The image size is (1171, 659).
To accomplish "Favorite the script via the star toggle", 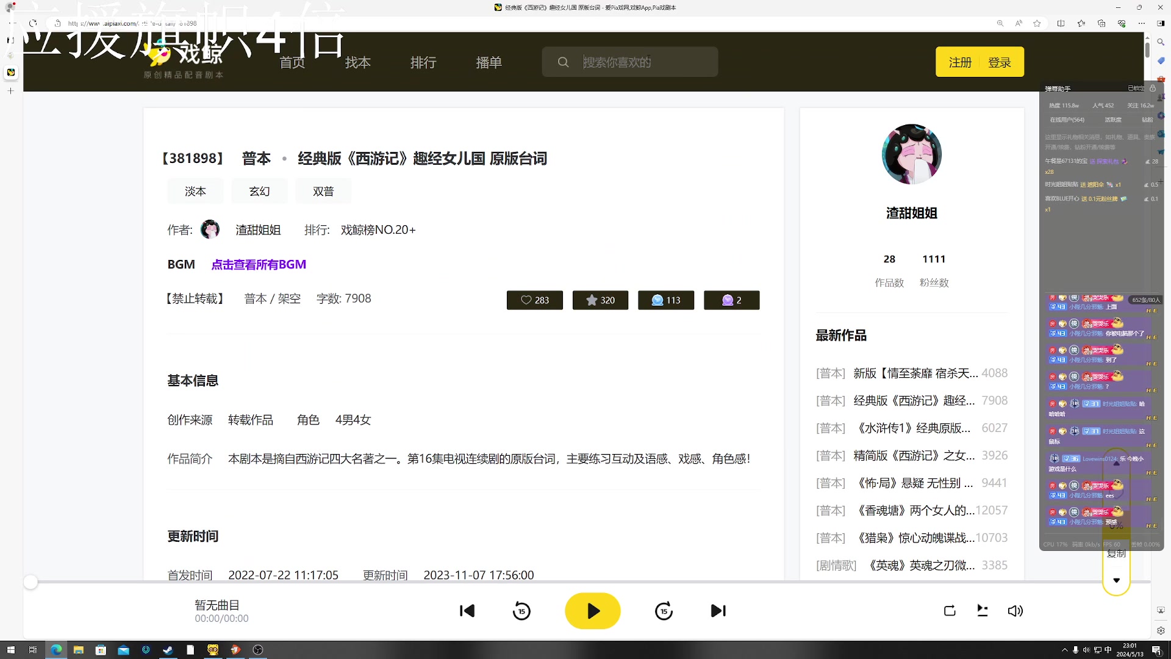I will (600, 300).
